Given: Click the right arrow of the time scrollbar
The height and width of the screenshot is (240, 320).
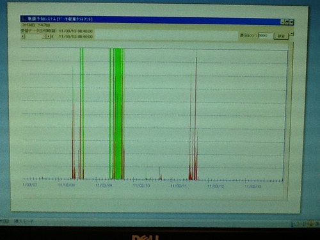Looking at the screenshot, I should tap(49, 36).
